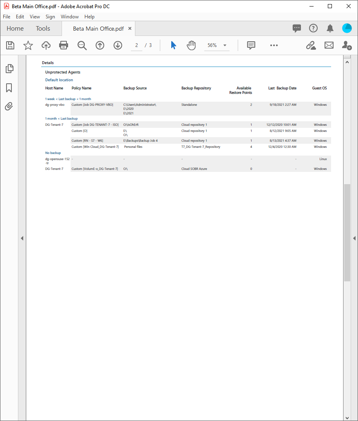This screenshot has height=421, width=358.
Task: Click the 'Backup Repository' column header
Action: [x=196, y=88]
